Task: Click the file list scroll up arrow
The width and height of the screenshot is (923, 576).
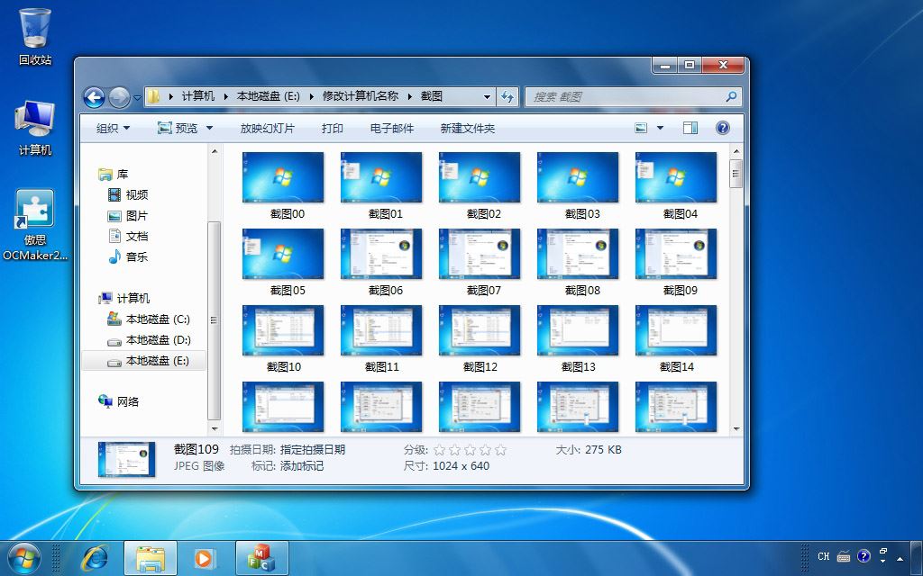Action: pos(736,151)
